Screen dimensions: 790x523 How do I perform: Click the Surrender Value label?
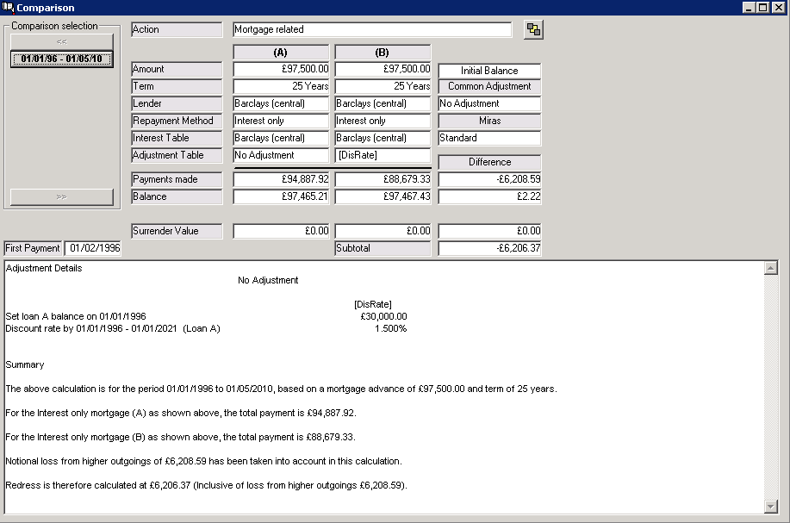tap(177, 231)
